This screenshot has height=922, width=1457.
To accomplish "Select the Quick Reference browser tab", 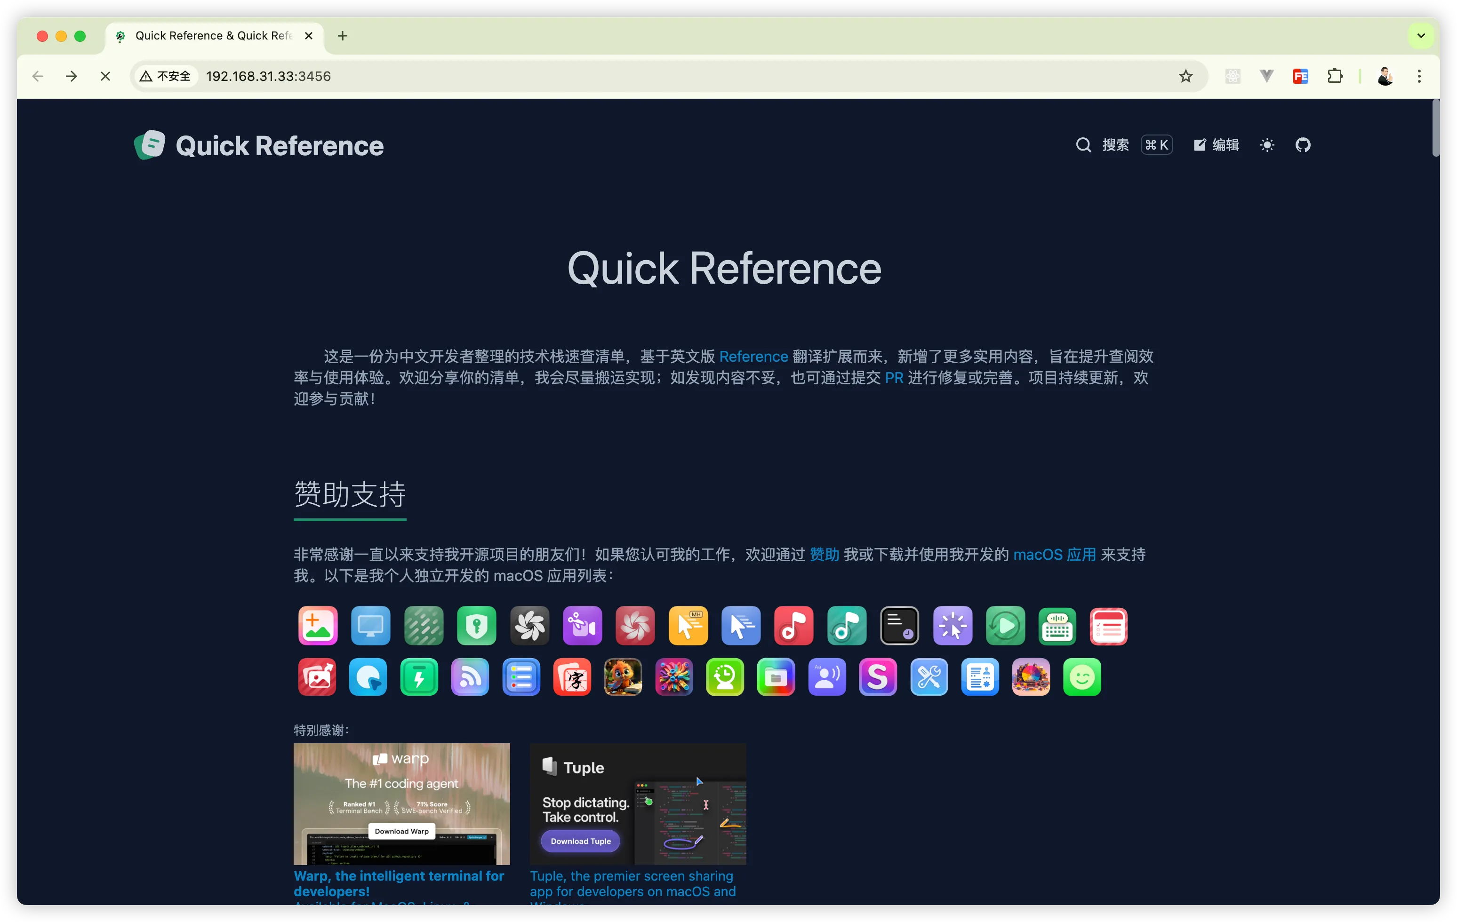I will pyautogui.click(x=215, y=36).
